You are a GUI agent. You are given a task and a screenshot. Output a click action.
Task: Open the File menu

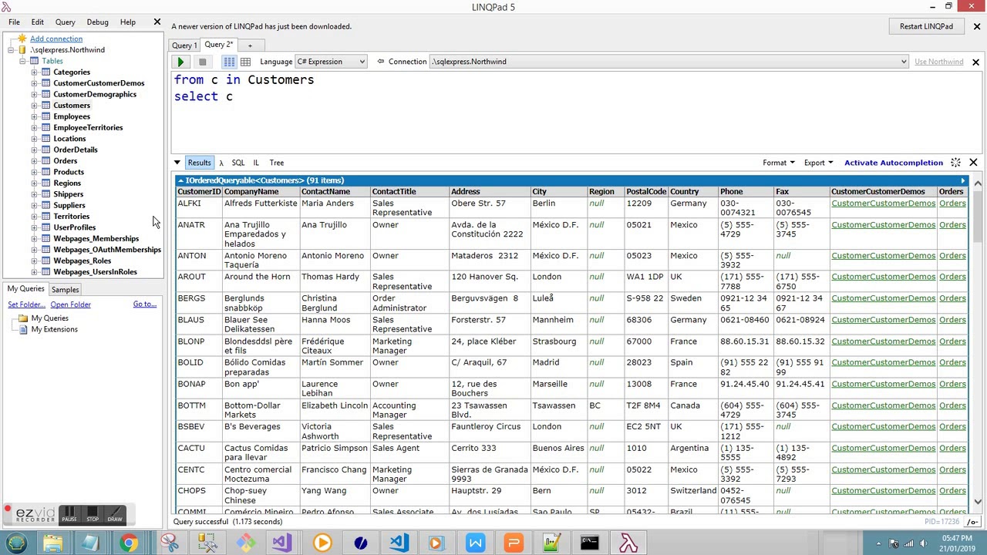coord(14,22)
